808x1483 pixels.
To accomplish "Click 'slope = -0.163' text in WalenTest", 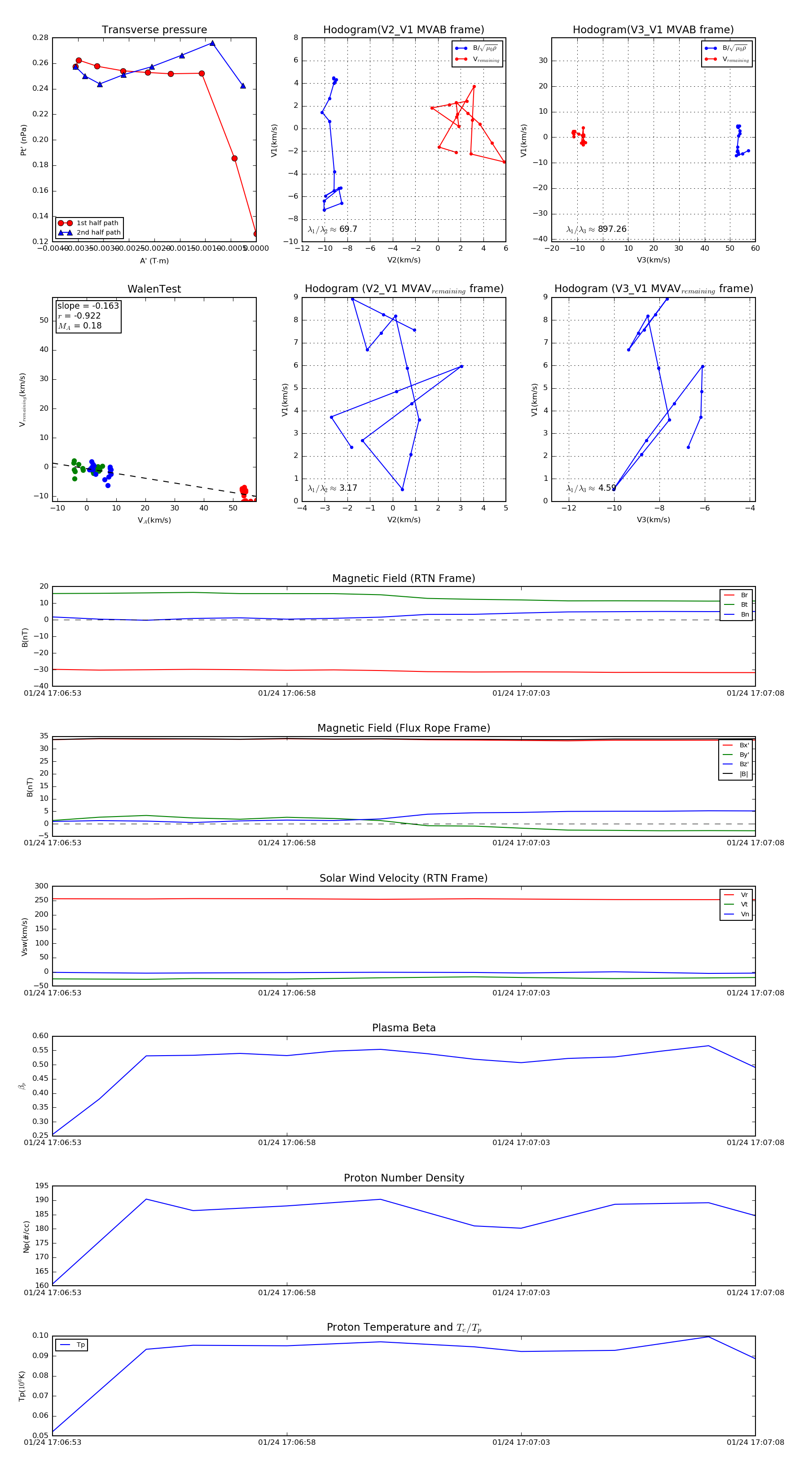I will pos(88,306).
